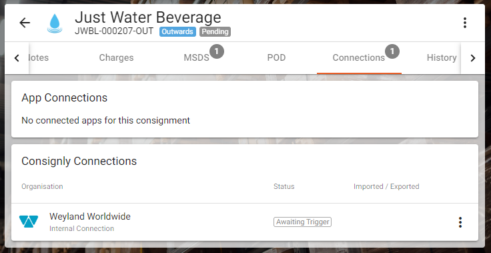Open the partially hidden Notes tab
The image size is (491, 253).
[x=39, y=57]
